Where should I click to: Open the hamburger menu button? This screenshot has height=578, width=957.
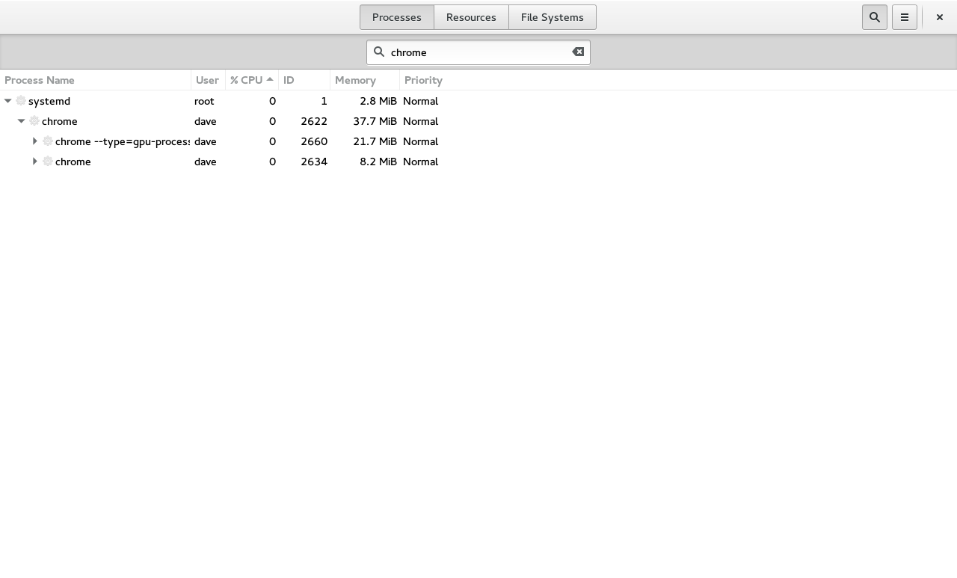904,17
